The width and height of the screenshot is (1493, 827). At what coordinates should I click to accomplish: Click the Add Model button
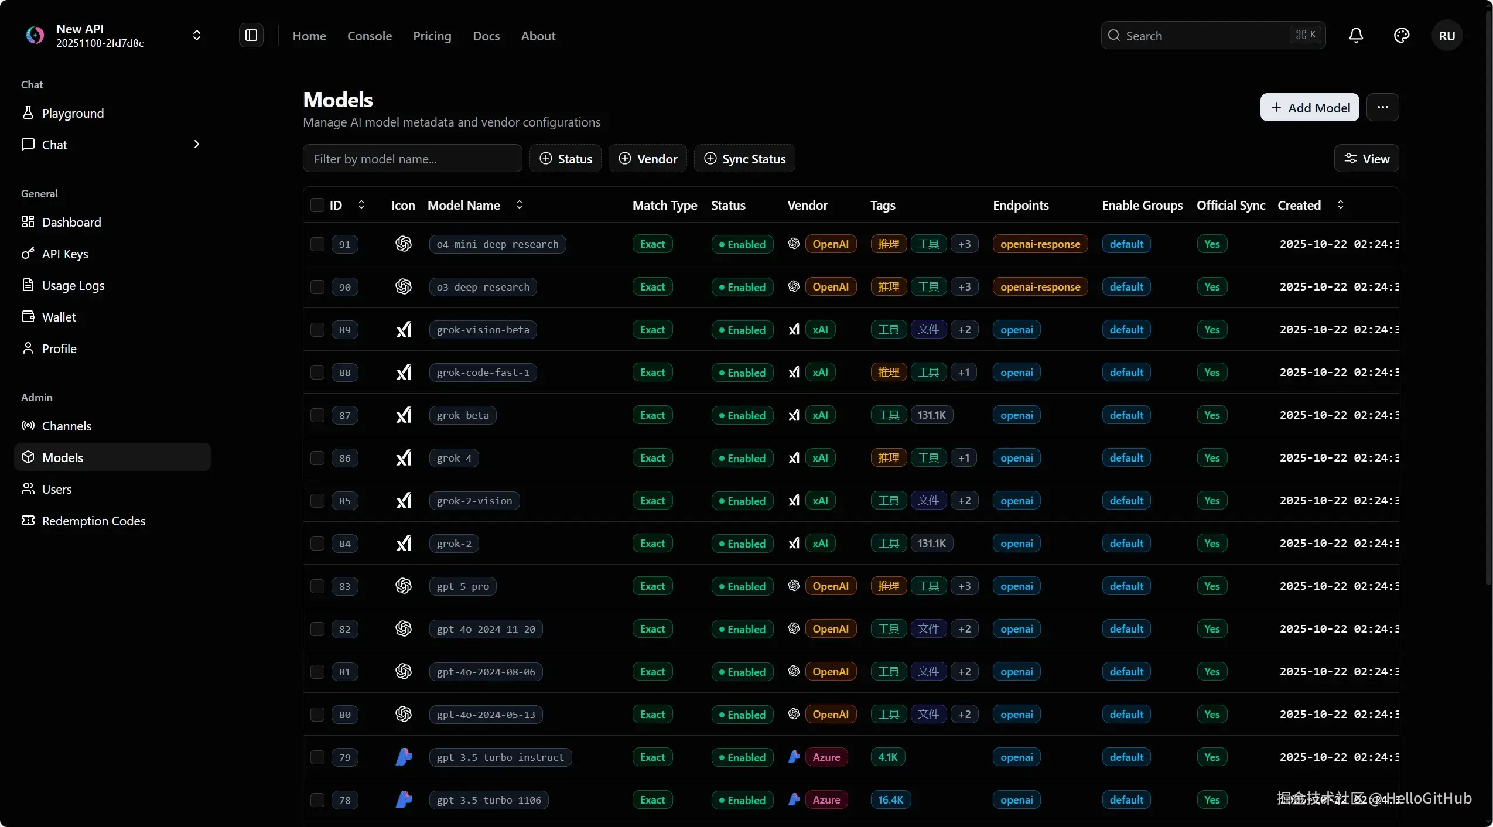coord(1309,107)
